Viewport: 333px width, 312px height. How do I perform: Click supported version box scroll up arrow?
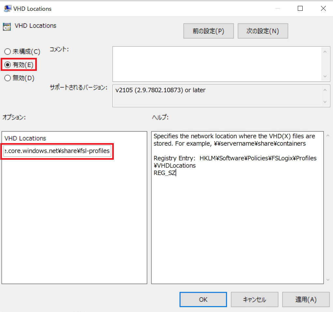click(325, 90)
